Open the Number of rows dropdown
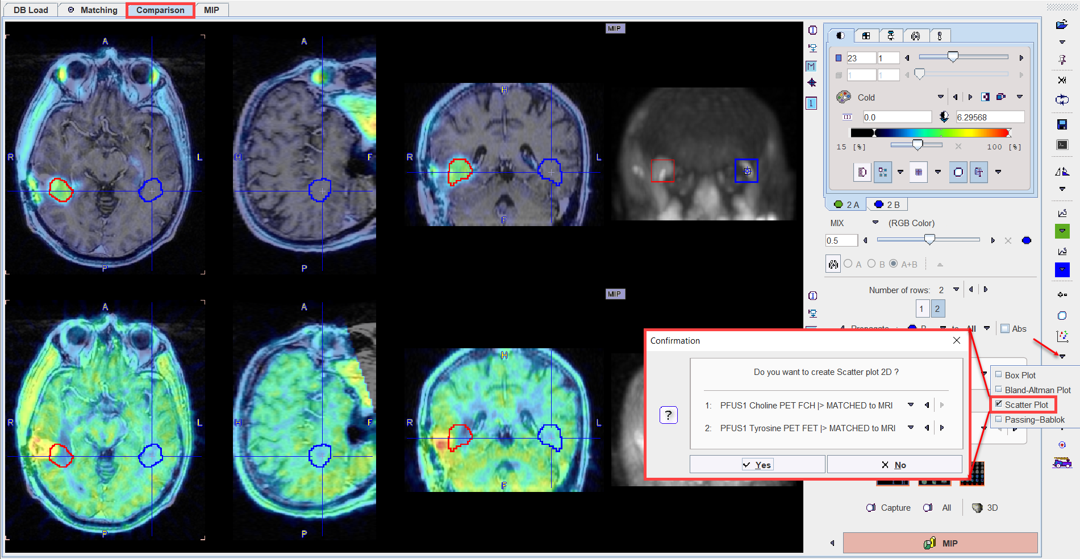Viewport: 1080px width, 559px height. point(956,290)
